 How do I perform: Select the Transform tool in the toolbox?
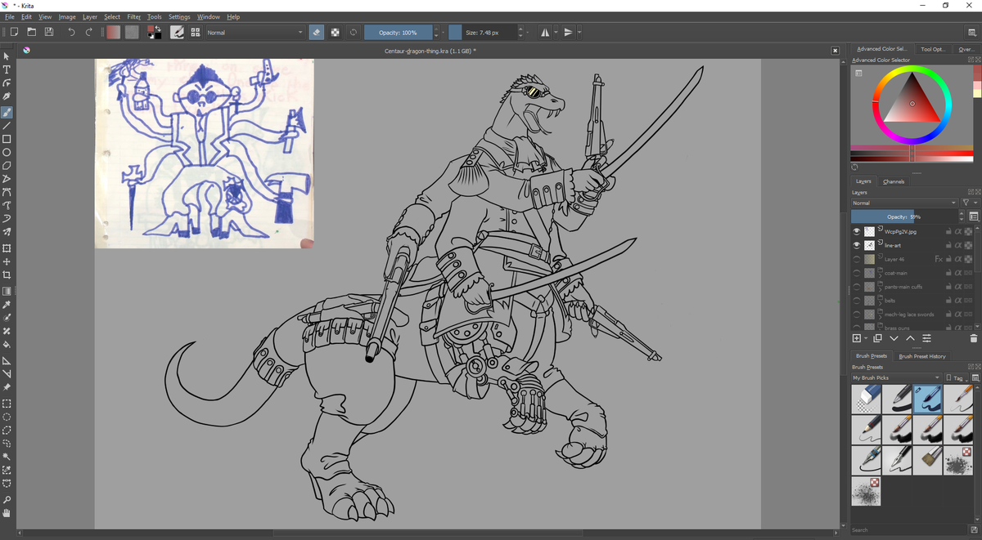click(7, 248)
